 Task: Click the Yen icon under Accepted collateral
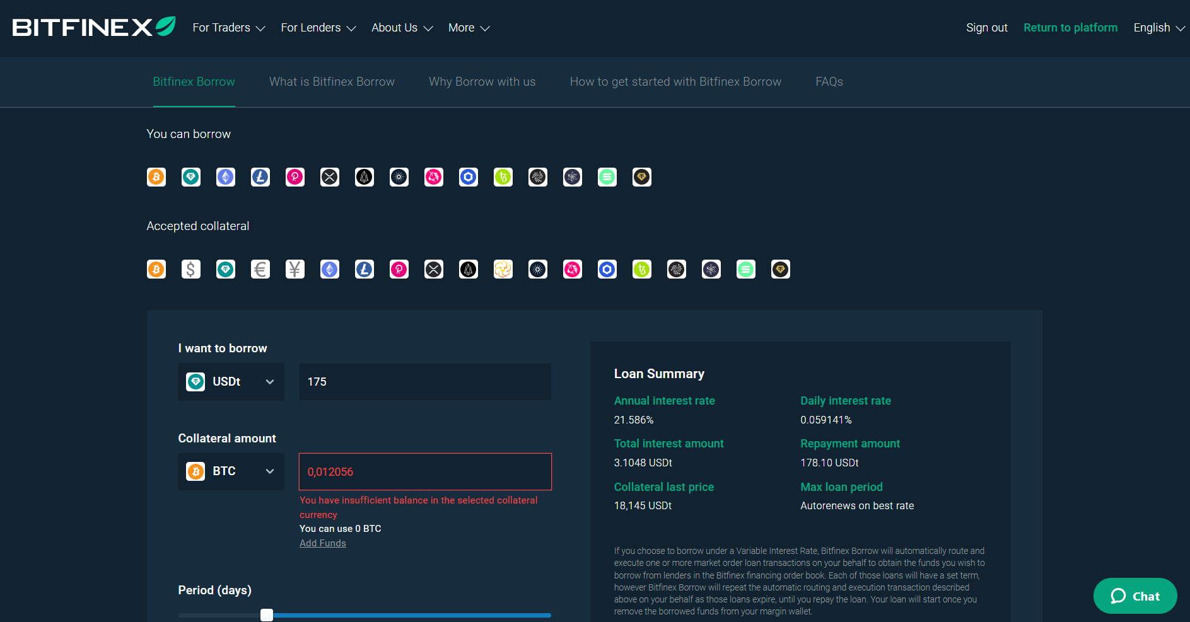pos(295,270)
